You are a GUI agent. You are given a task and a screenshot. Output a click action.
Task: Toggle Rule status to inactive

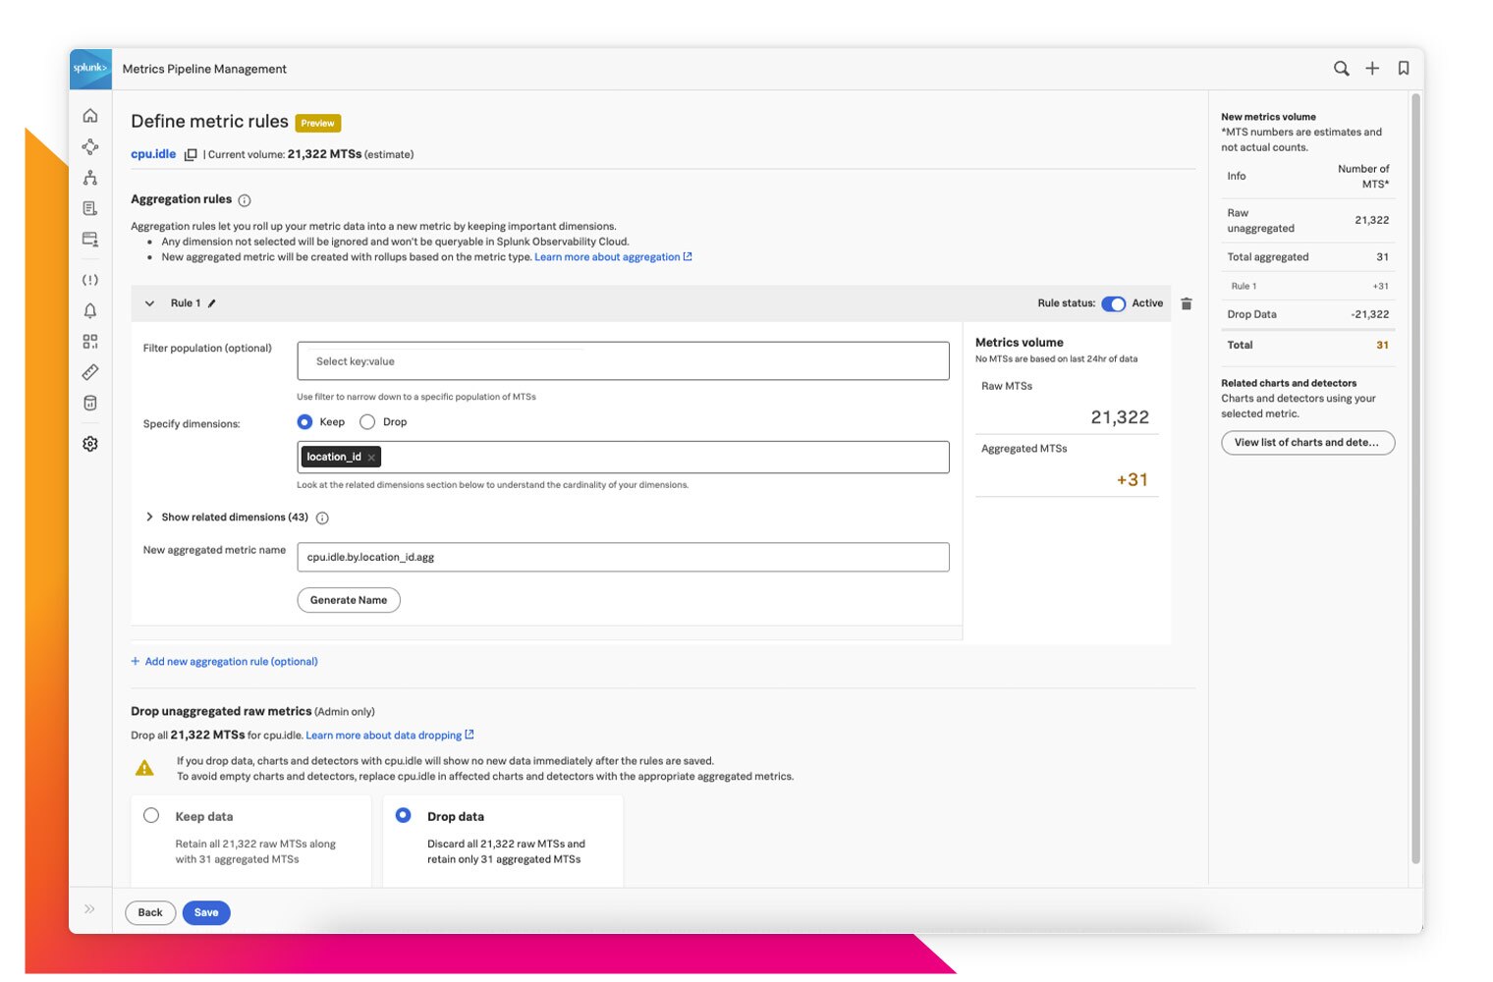pos(1113,303)
